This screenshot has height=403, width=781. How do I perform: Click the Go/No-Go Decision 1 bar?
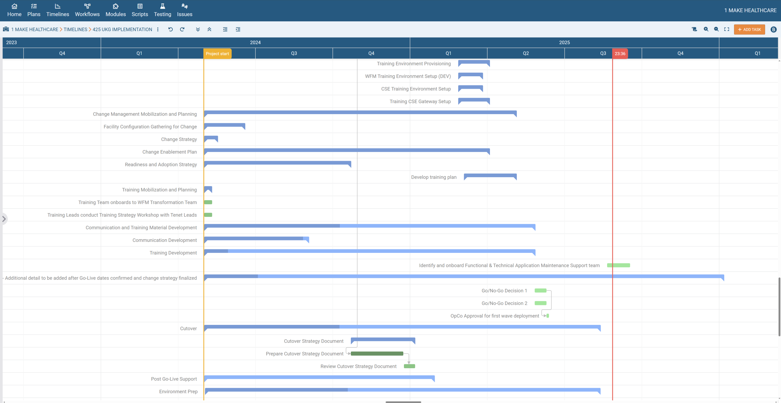coord(540,290)
